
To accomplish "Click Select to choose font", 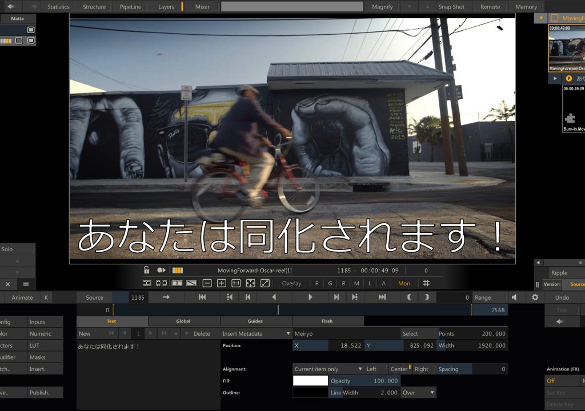I will click(410, 333).
